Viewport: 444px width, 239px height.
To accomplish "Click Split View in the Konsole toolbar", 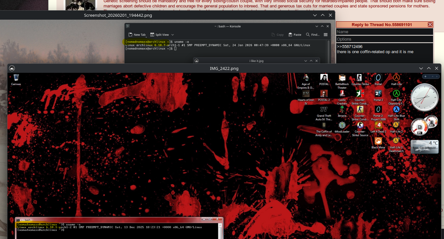I will [159, 34].
